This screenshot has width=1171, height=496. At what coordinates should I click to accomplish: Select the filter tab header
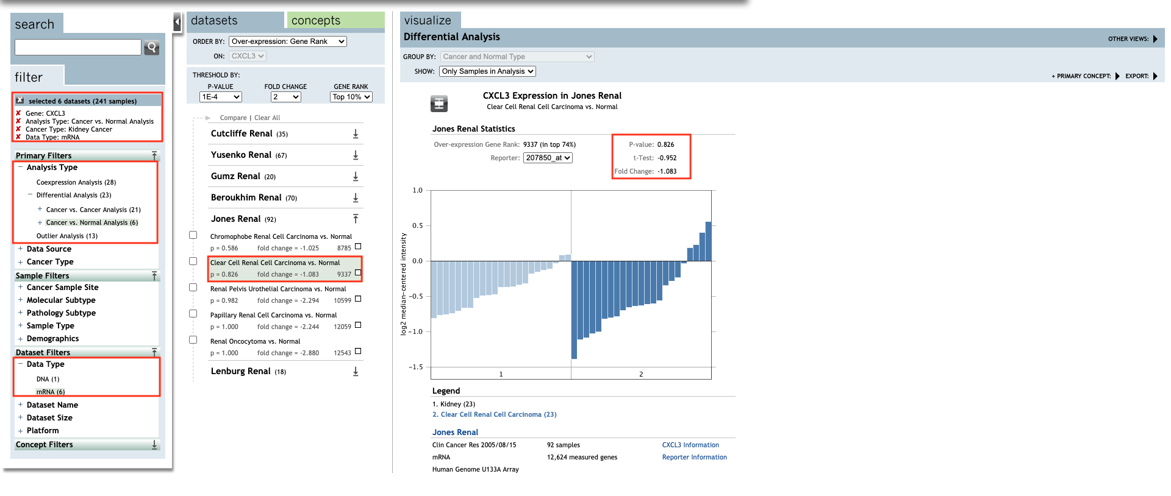click(37, 76)
